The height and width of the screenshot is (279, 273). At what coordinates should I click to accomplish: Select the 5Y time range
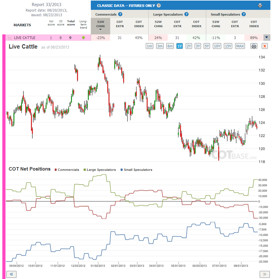(x=206, y=46)
